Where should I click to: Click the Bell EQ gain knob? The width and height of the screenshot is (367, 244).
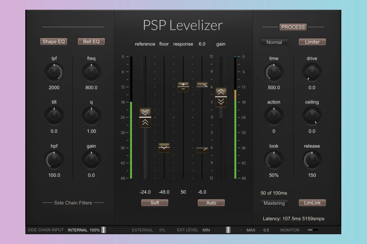point(91,160)
